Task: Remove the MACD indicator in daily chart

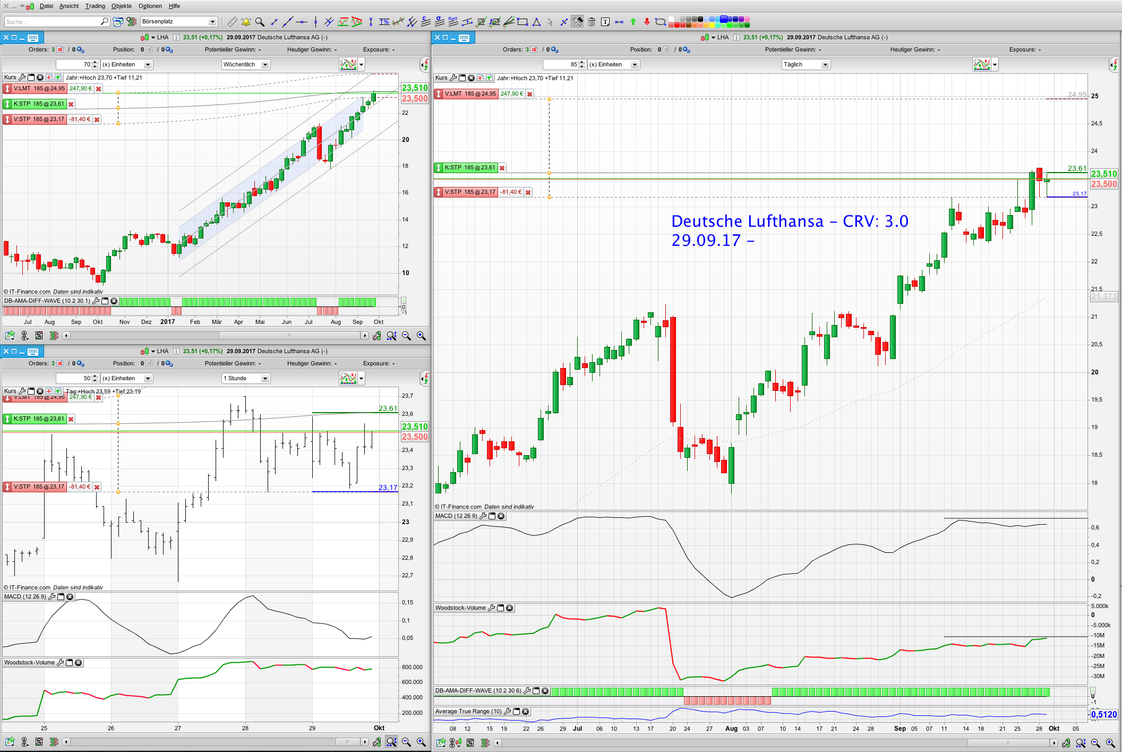Action: coord(501,516)
